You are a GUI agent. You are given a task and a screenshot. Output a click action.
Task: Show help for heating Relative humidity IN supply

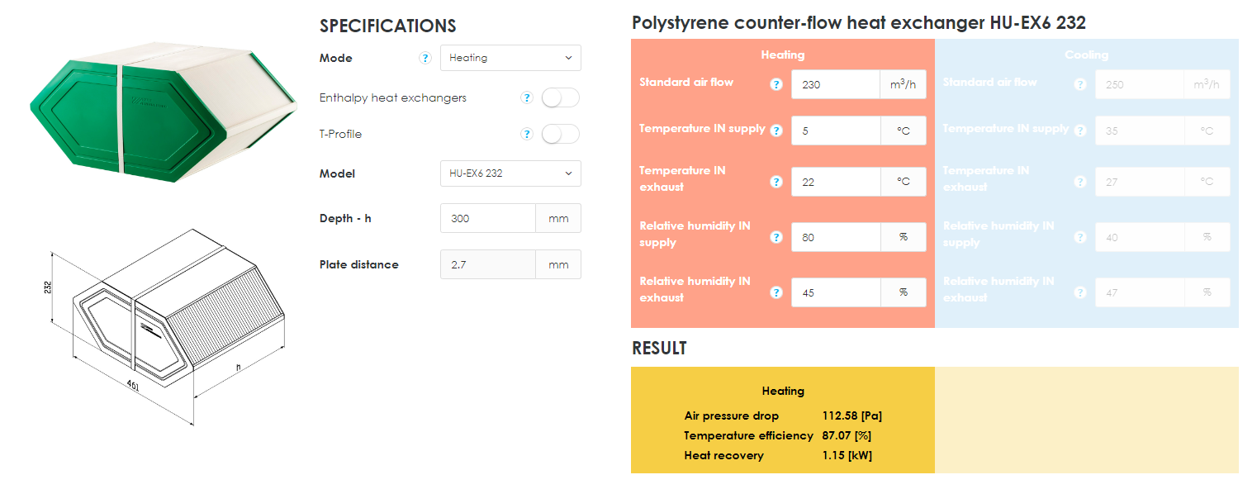pos(776,237)
